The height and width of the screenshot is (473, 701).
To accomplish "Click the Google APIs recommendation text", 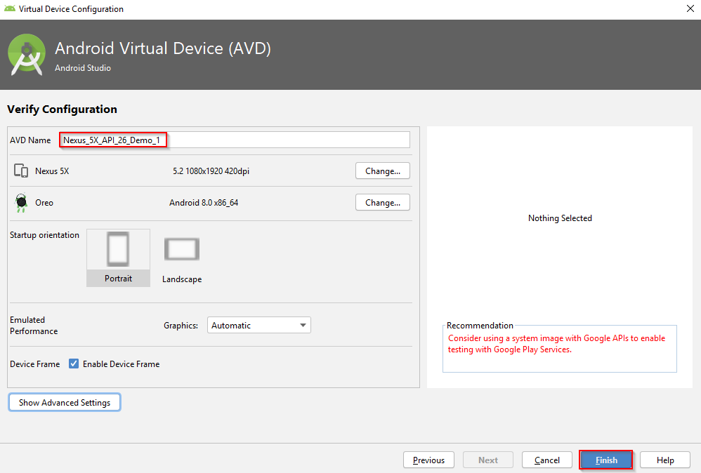I will (x=556, y=344).
